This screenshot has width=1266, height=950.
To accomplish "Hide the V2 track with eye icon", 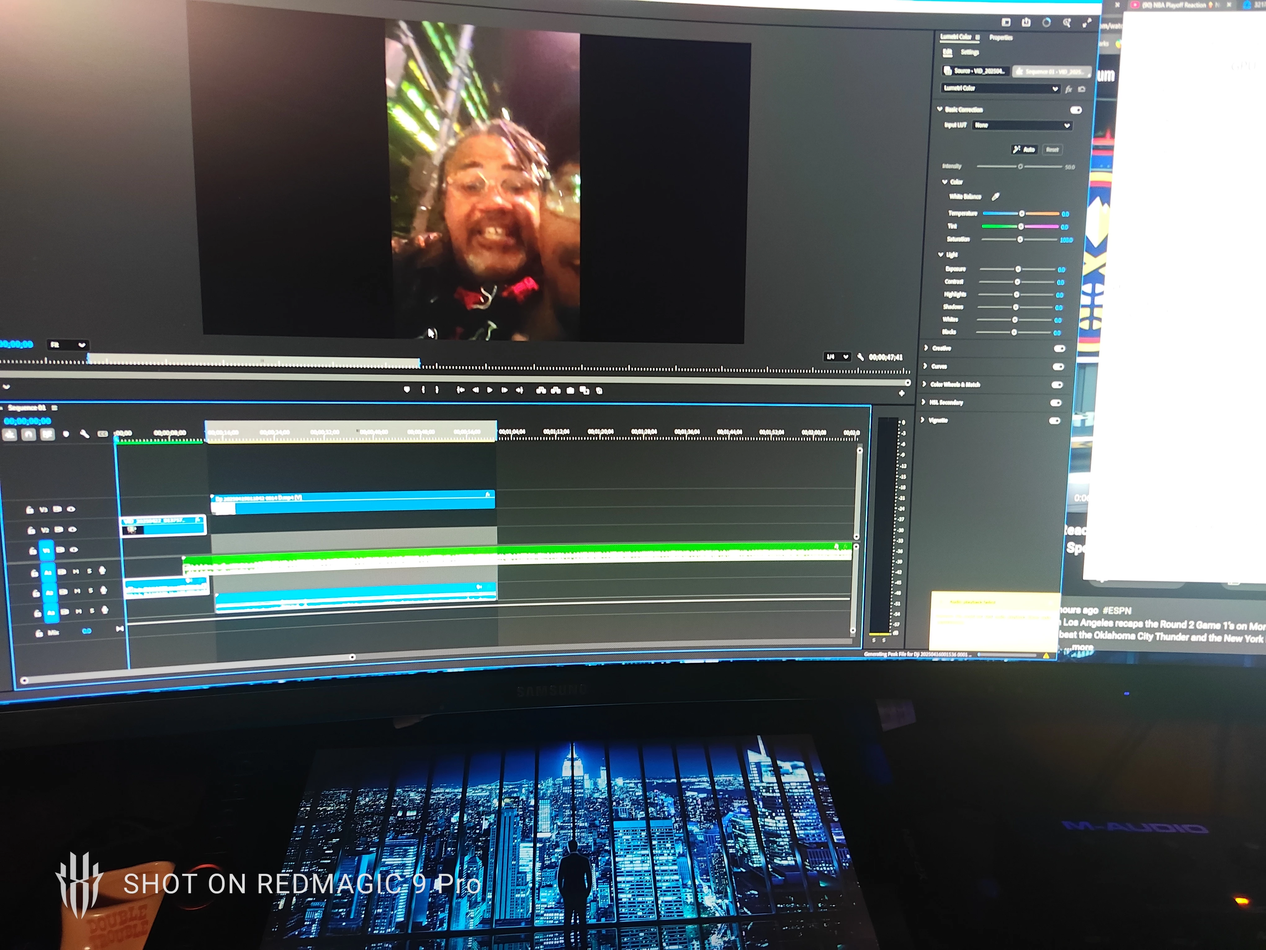I will (72, 530).
